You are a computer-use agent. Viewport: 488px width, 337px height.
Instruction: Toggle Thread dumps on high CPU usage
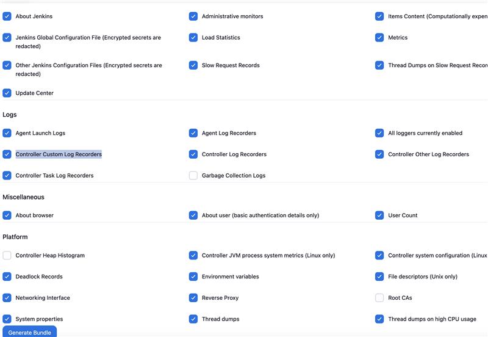pyautogui.click(x=379, y=319)
